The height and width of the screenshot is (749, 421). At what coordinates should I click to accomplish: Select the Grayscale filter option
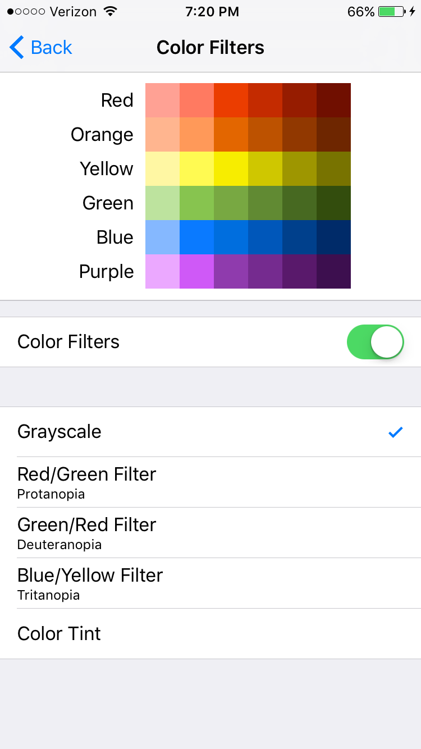pyautogui.click(x=210, y=432)
